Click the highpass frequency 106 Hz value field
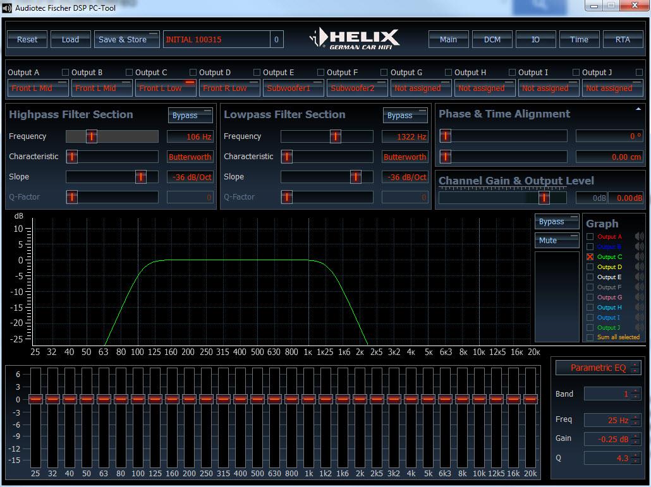The height and width of the screenshot is (487, 651). click(190, 136)
